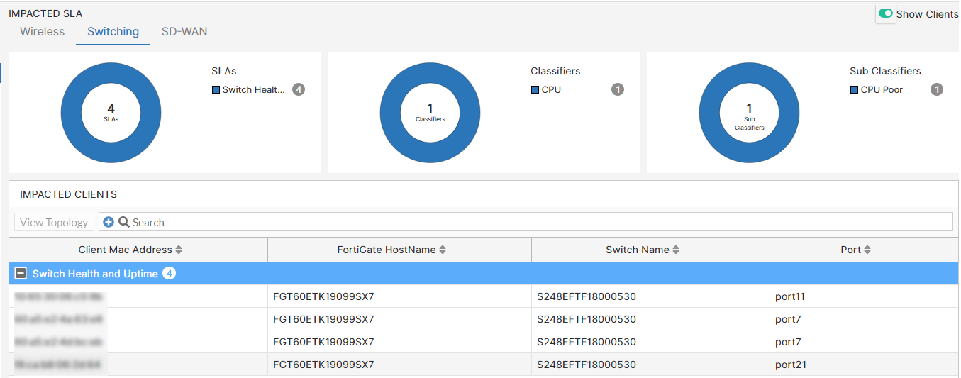Sort by Switch Name column arrows
The image size is (961, 378).
[676, 250]
